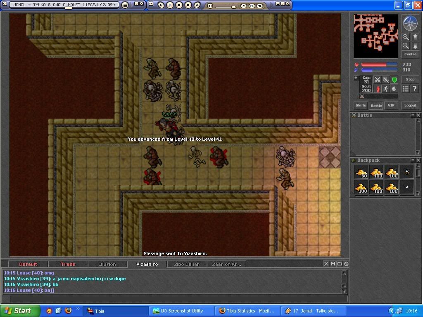Toggle ML media library button
The image size is (423, 317).
coord(259,6)
